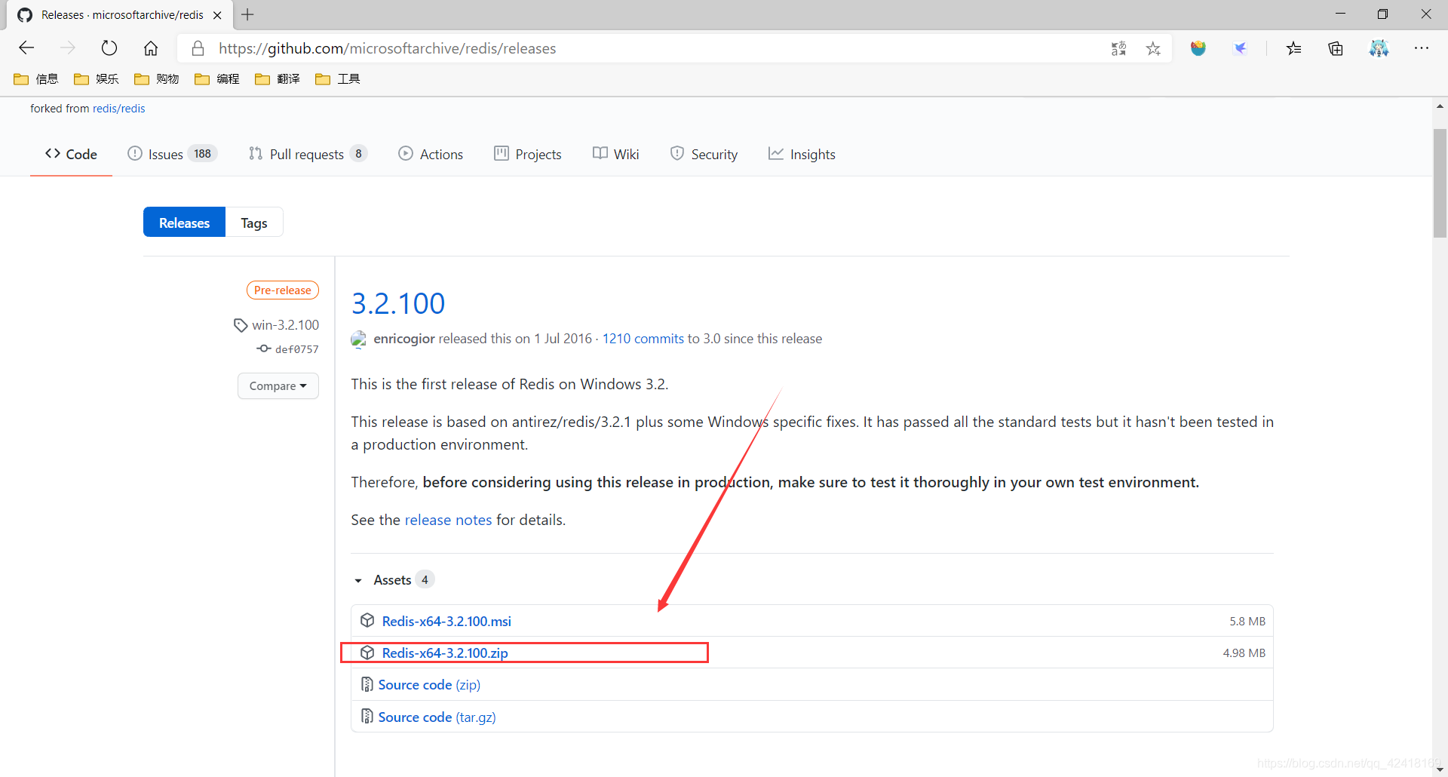Click the browser forward arrow
Viewport: 1448px width, 777px height.
68,48
